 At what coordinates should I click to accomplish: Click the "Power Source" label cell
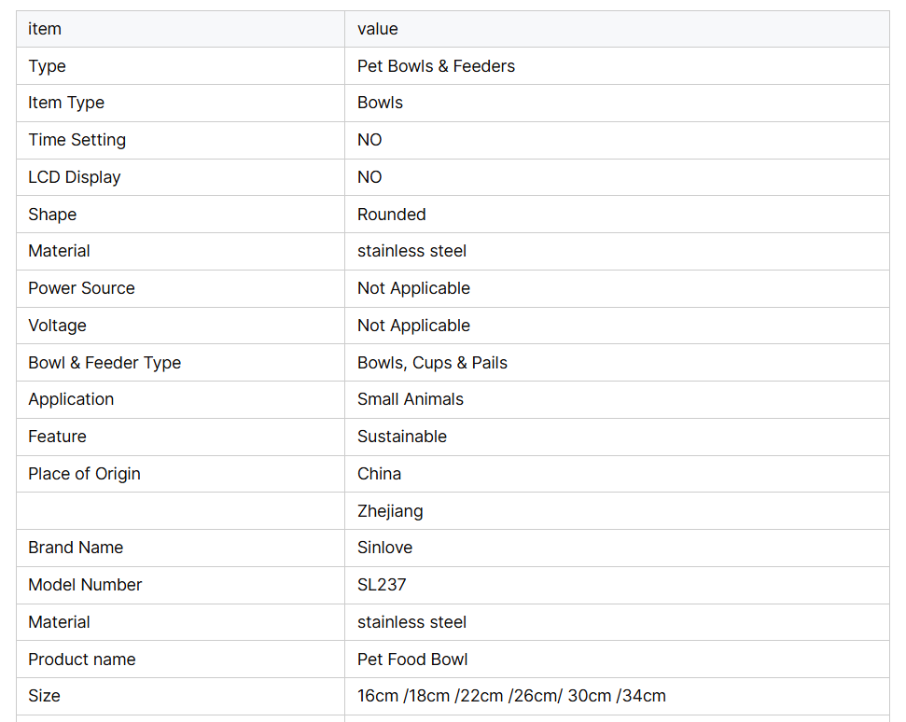tap(81, 288)
